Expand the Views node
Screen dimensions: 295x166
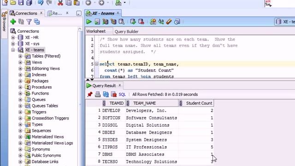click(x=20, y=62)
